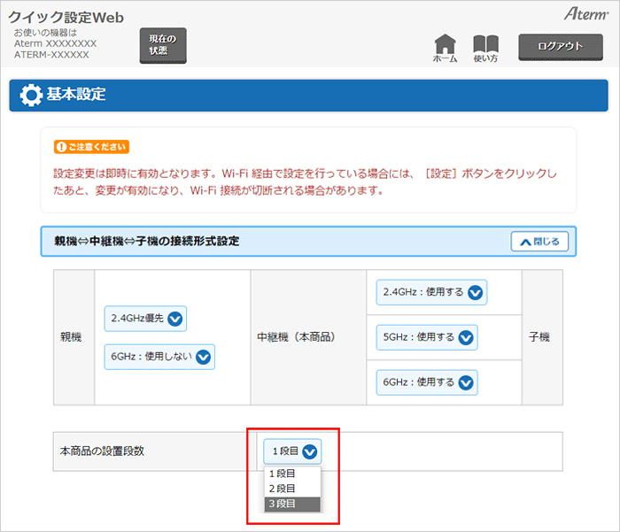Click the 1段目 dropdown selector
620x532 pixels.
(x=291, y=451)
